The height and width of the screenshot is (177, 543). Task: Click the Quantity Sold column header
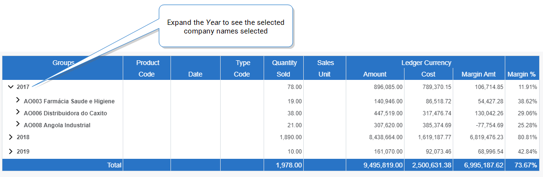point(284,68)
